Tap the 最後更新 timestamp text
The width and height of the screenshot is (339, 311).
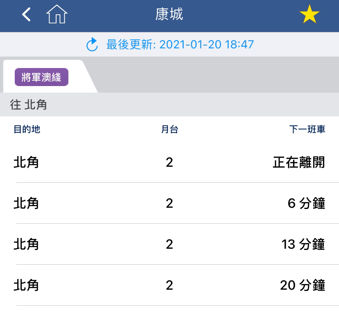pos(180,45)
